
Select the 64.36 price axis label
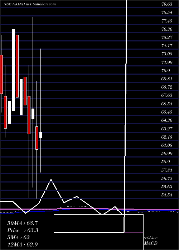pos(167,120)
